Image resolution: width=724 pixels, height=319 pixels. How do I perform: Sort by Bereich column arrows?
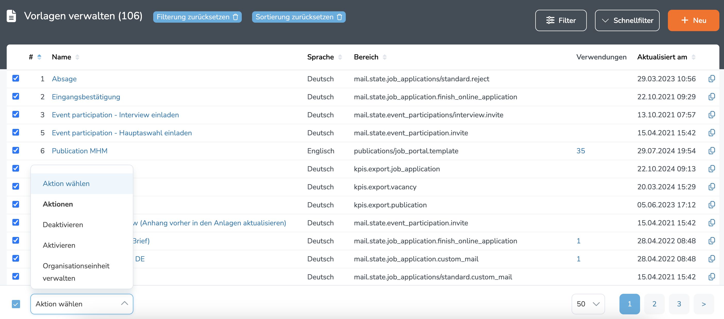pyautogui.click(x=384, y=57)
